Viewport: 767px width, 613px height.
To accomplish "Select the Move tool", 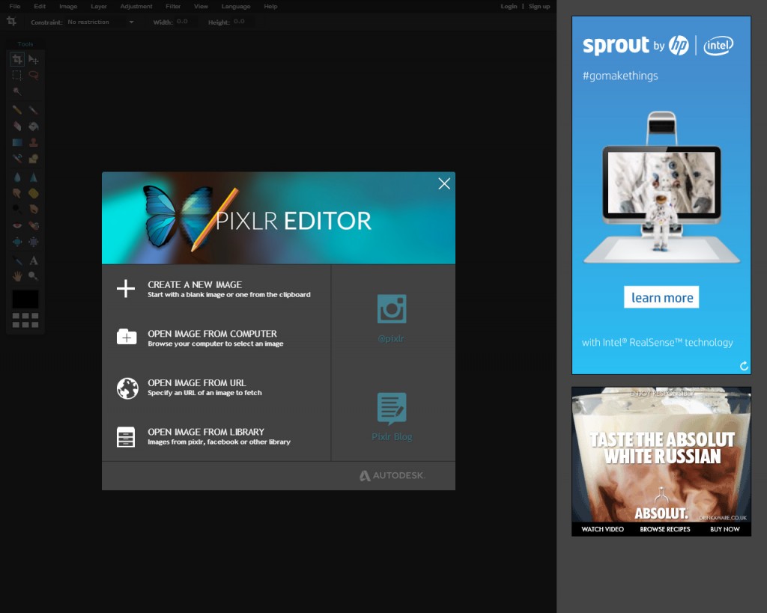I will (33, 60).
